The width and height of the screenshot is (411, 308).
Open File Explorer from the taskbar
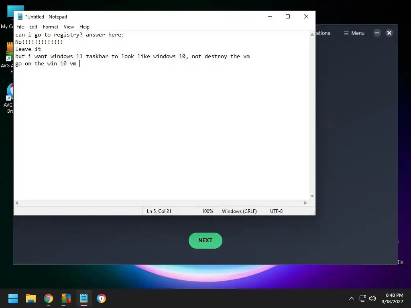(x=31, y=298)
